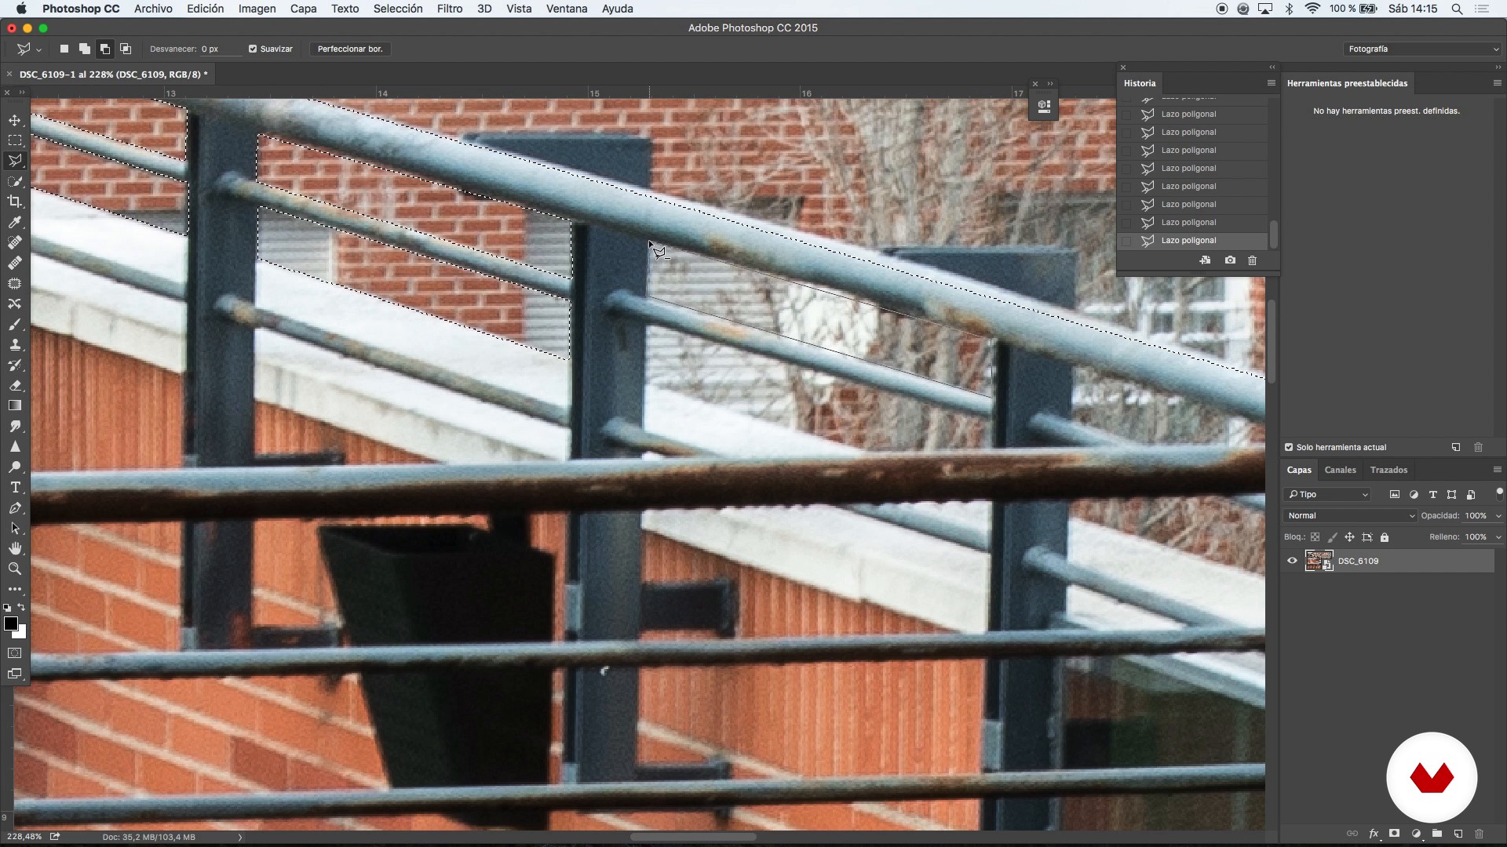
Task: Select the Crop tool
Action: coord(15,202)
